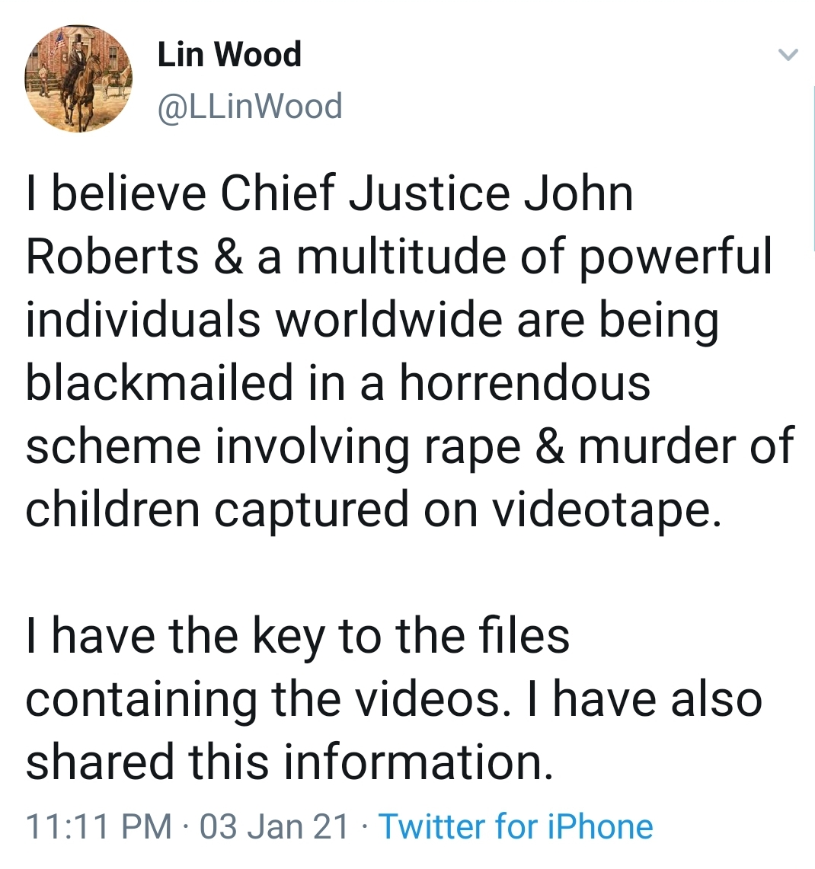Click the word 'videotape' in the tweet
This screenshot has width=815, height=869.
point(608,510)
